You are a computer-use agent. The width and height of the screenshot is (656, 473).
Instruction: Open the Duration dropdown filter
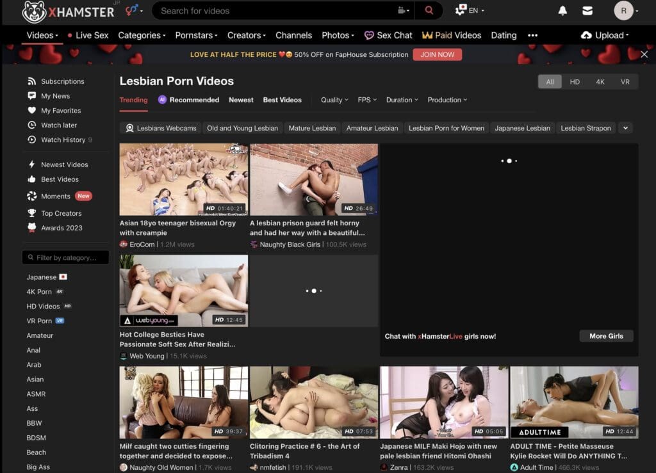[402, 100]
